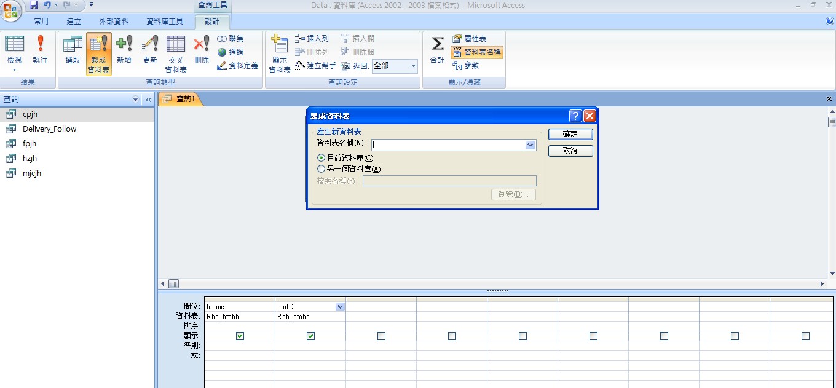Open the Delivery_Follow query in navigation pane
Viewport: 836px width, 388px height.
(49, 129)
